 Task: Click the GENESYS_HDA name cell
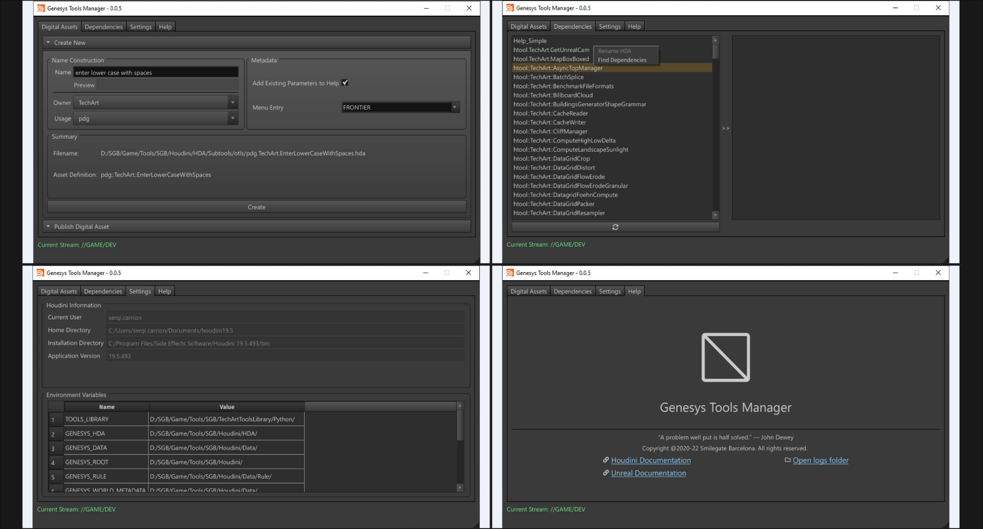106,433
